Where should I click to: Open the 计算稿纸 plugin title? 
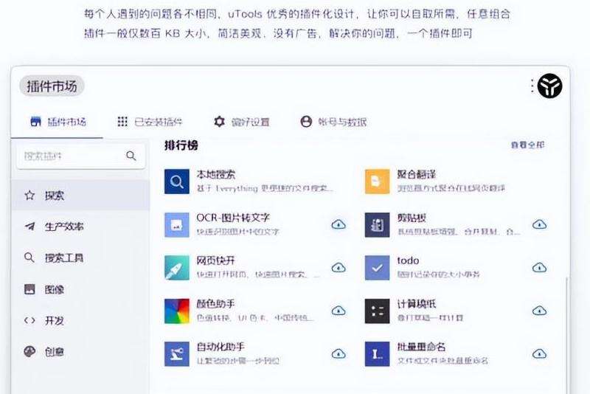[x=417, y=304]
